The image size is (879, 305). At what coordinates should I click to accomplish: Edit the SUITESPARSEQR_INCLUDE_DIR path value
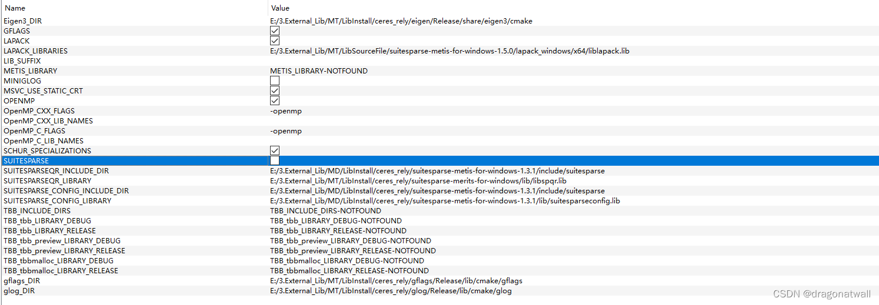[x=437, y=170]
